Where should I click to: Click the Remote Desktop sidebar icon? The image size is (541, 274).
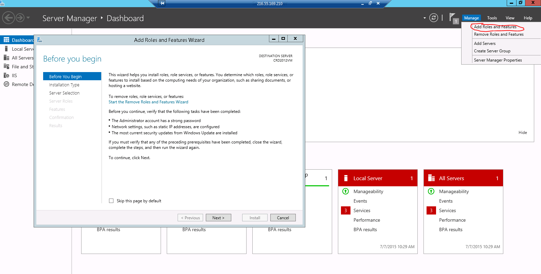click(x=6, y=84)
